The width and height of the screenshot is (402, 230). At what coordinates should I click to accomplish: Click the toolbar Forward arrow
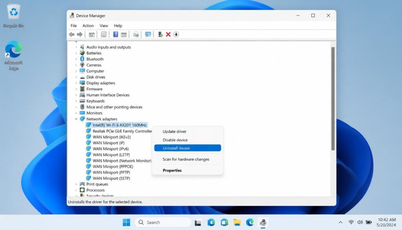(80, 34)
